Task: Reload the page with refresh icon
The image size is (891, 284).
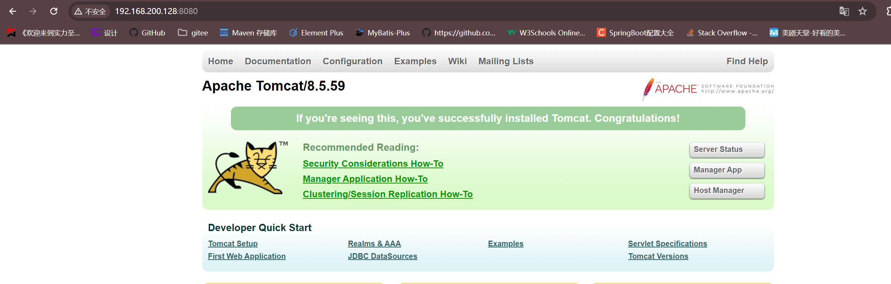Action: (x=54, y=11)
